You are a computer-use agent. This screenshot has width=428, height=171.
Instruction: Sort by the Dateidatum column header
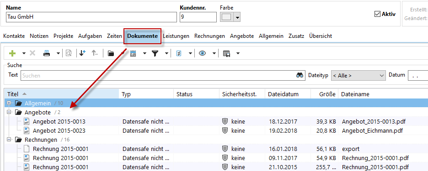click(x=288, y=94)
